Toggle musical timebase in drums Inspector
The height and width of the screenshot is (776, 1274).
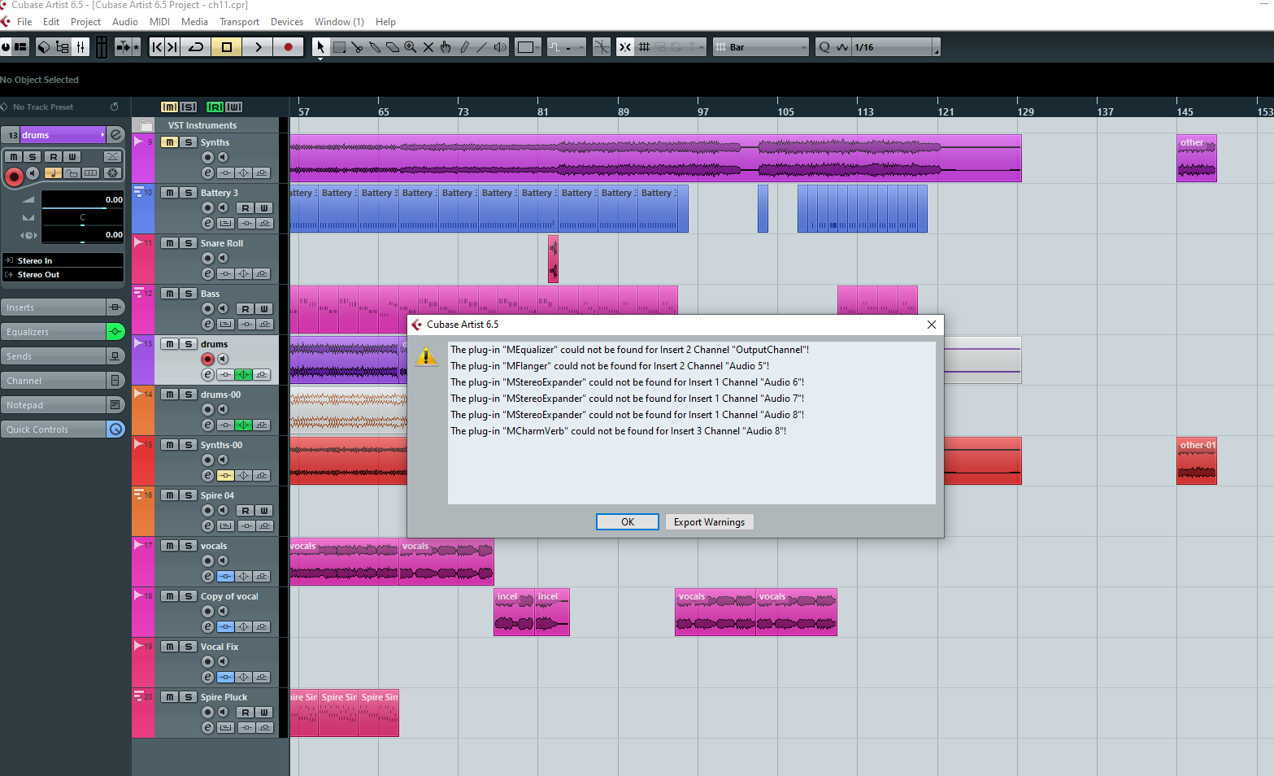(x=53, y=172)
